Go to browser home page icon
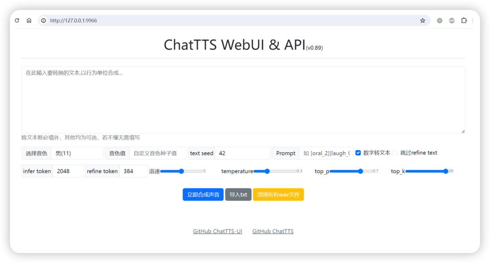Screen dimensions: 490x263 pyautogui.click(x=29, y=20)
